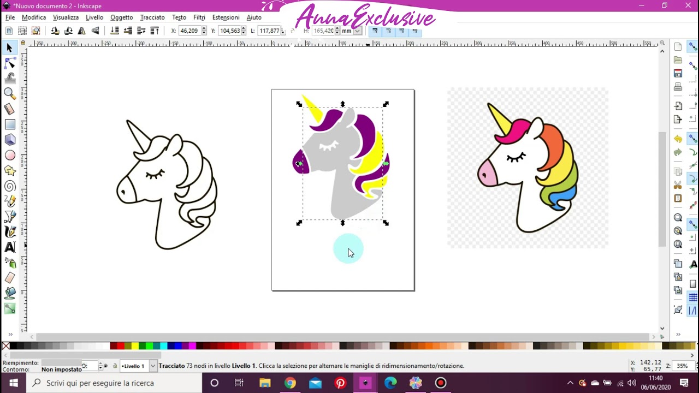
Task: Open the Estensioni menu
Action: pyautogui.click(x=226, y=17)
